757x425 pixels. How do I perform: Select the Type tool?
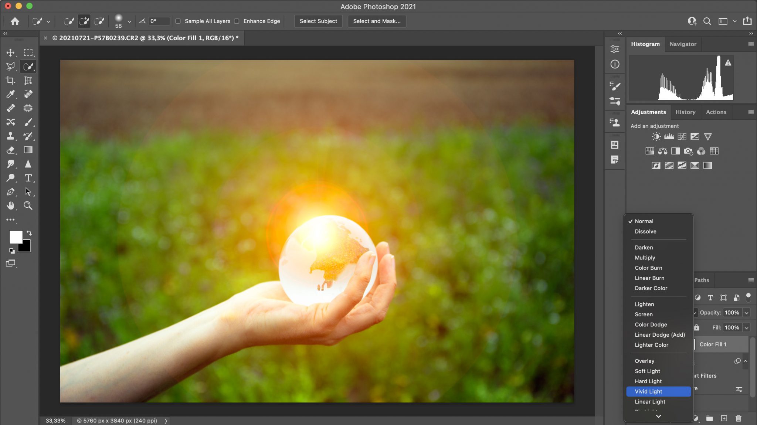click(x=28, y=178)
